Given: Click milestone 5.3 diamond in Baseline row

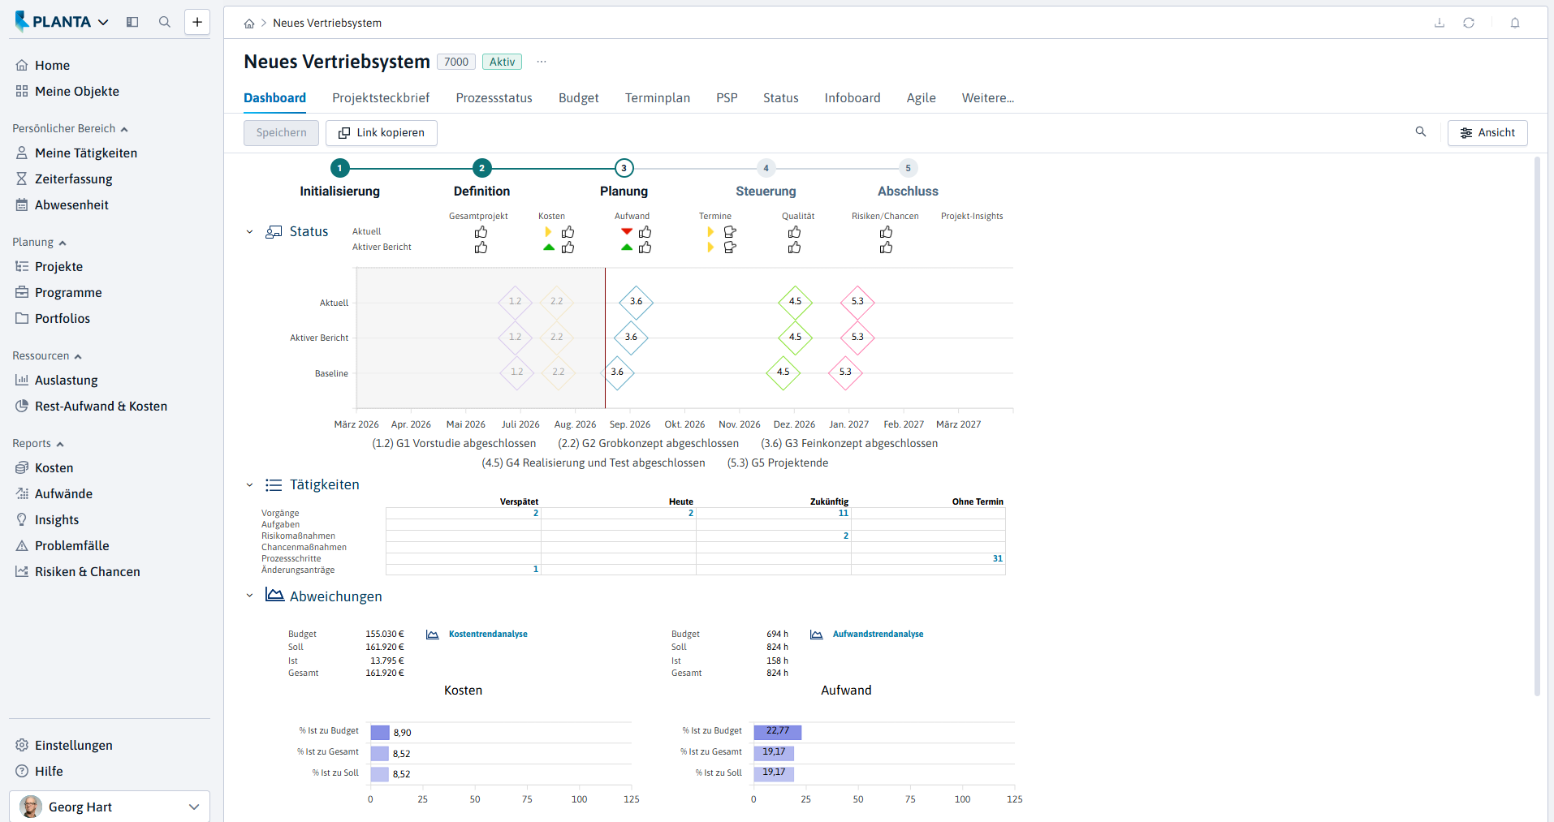Looking at the screenshot, I should tap(845, 372).
